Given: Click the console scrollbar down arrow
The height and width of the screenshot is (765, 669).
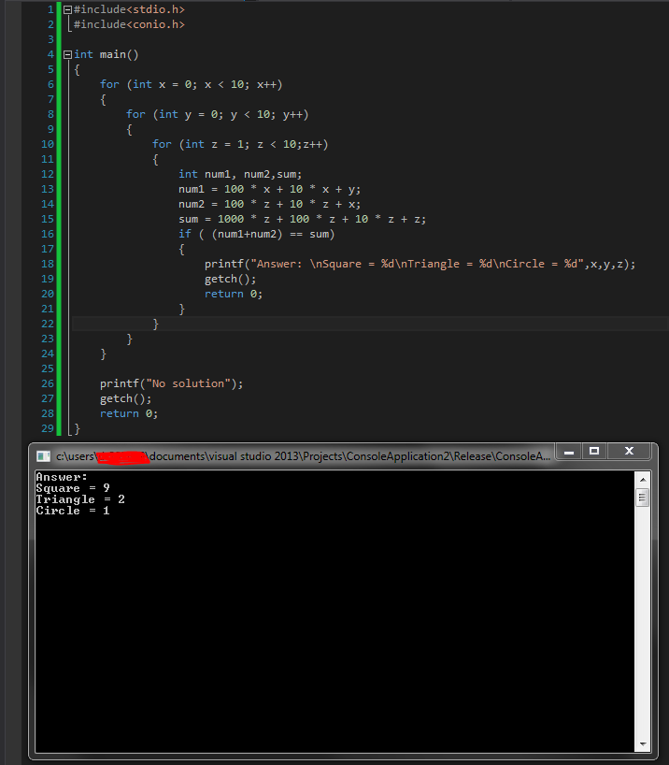Looking at the screenshot, I should click(x=643, y=744).
